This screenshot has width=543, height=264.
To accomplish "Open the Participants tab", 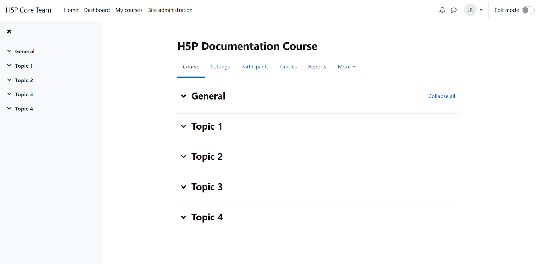I will tap(255, 67).
